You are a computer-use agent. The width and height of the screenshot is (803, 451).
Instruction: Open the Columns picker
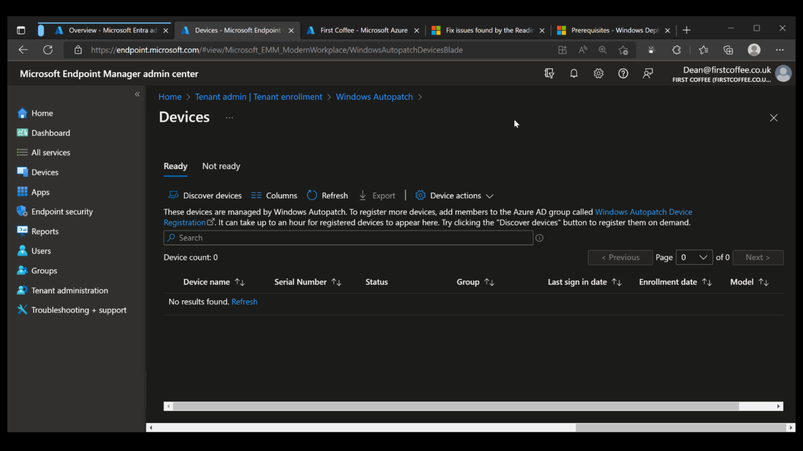pyautogui.click(x=274, y=195)
